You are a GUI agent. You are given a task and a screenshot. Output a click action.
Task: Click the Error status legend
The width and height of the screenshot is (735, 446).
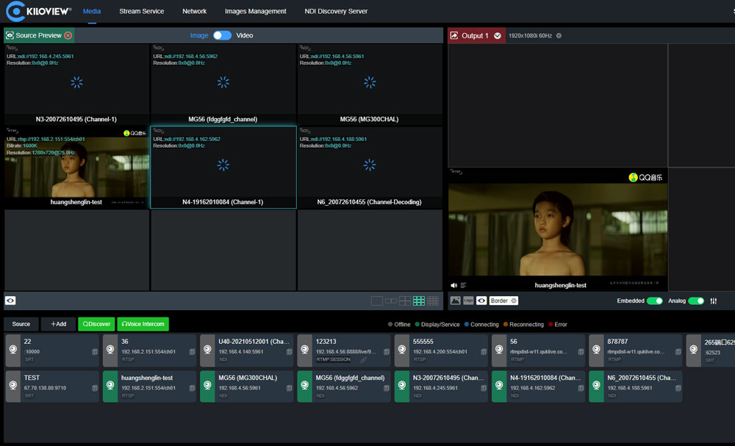(557, 324)
